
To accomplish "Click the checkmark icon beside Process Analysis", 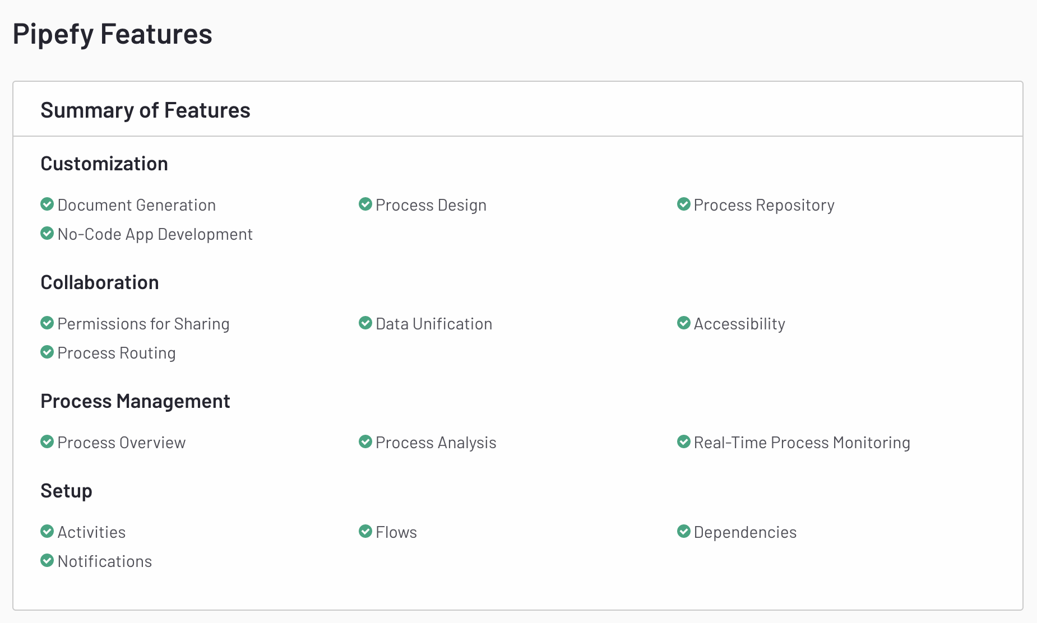I will coord(365,442).
